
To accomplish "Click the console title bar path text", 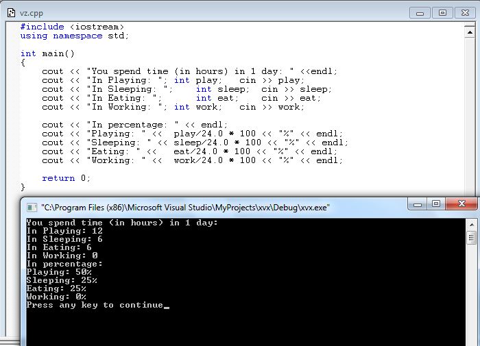I will tap(186, 208).
